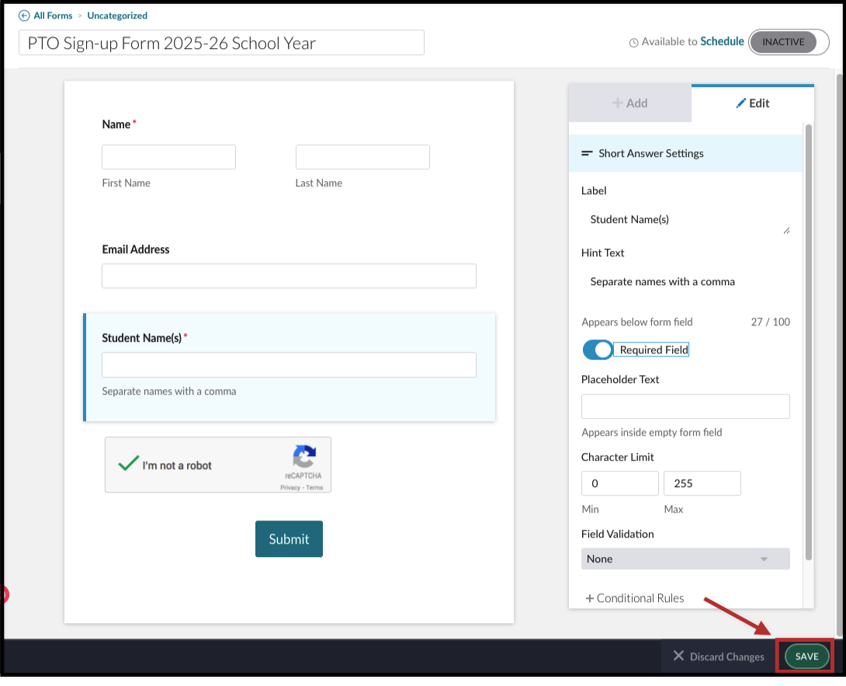Switch to the Add tab

(x=629, y=103)
